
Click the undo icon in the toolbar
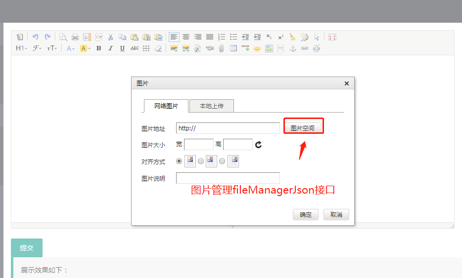pyautogui.click(x=36, y=37)
